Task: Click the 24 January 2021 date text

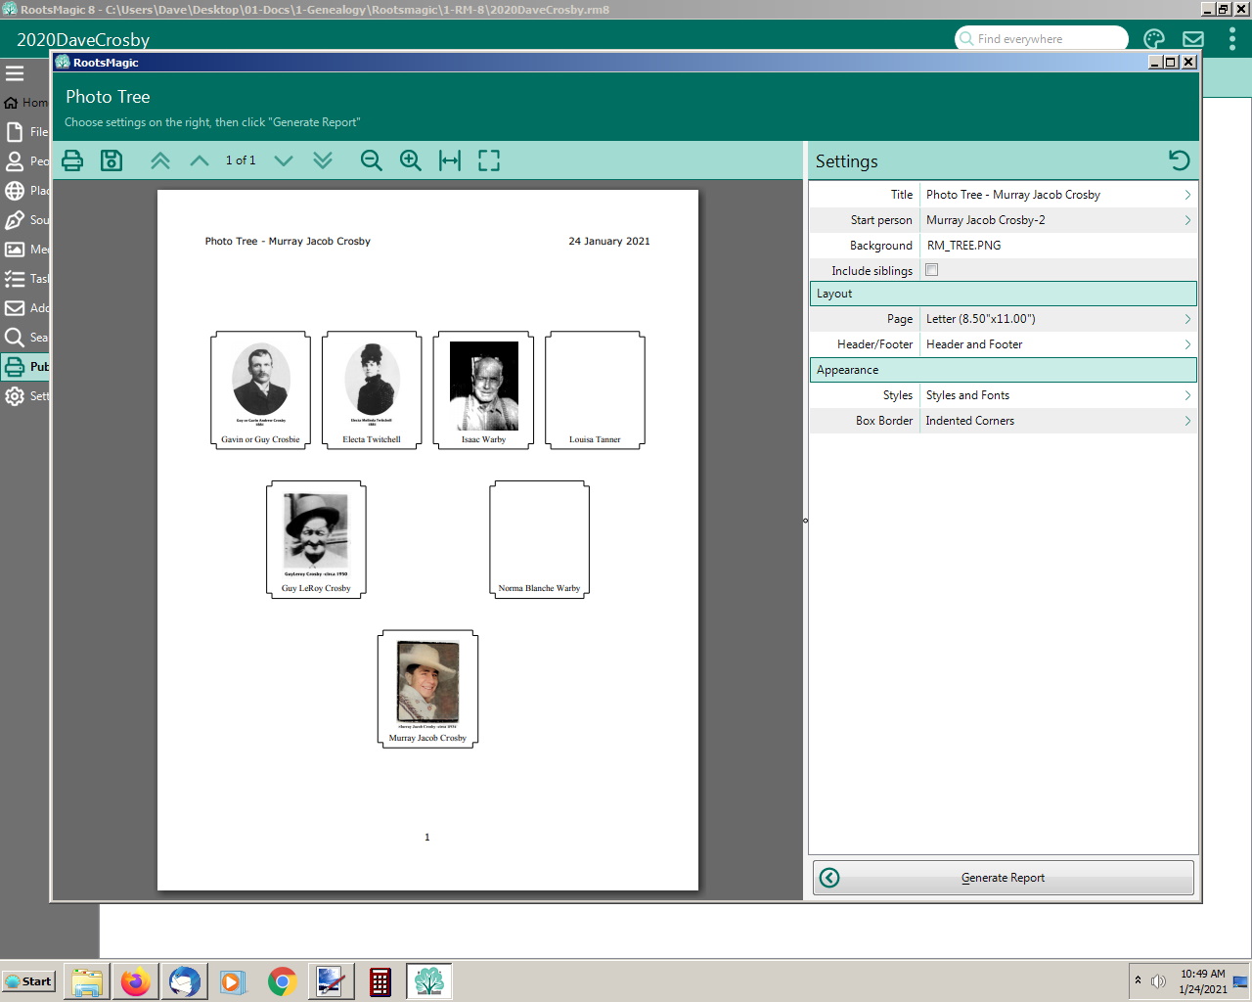Action: coord(609,241)
